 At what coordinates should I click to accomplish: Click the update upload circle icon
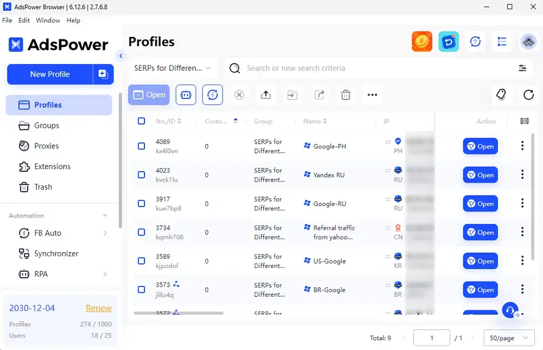[475, 42]
